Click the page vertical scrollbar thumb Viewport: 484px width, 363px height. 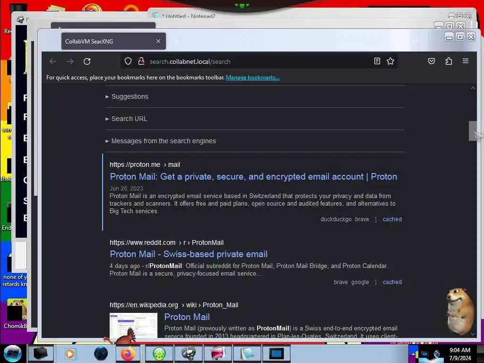[473, 131]
